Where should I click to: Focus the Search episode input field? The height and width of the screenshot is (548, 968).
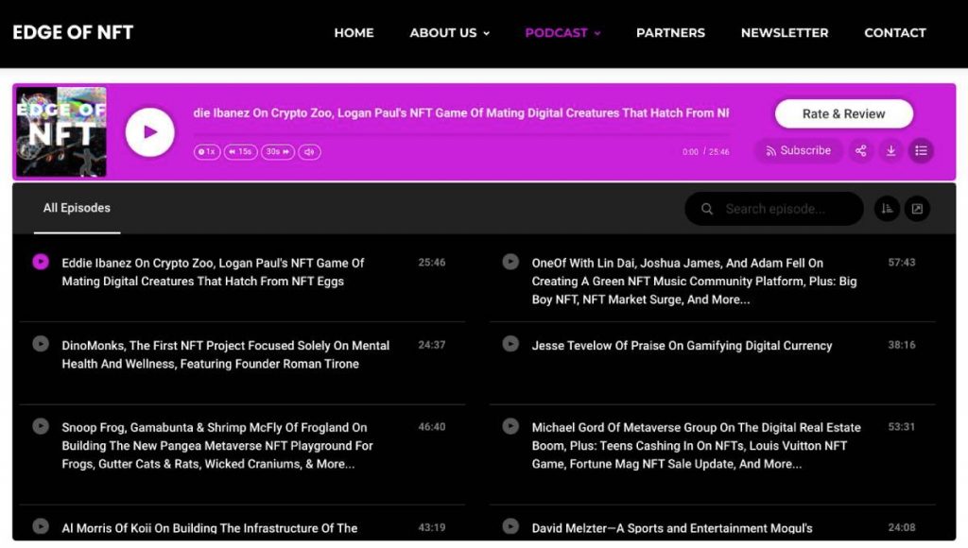tap(774, 209)
